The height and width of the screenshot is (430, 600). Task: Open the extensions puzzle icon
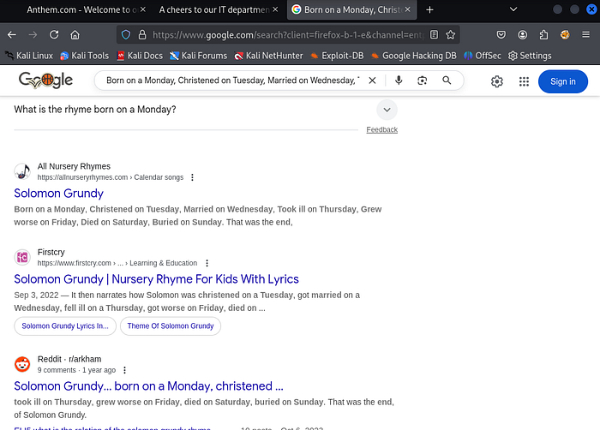[x=543, y=35]
